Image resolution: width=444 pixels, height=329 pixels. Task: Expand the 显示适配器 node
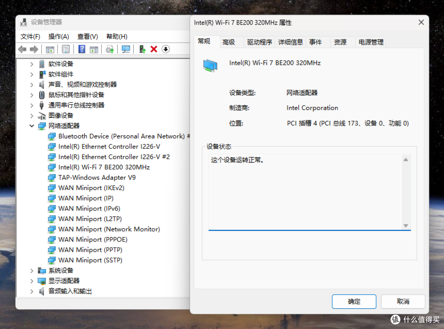pyautogui.click(x=32, y=281)
